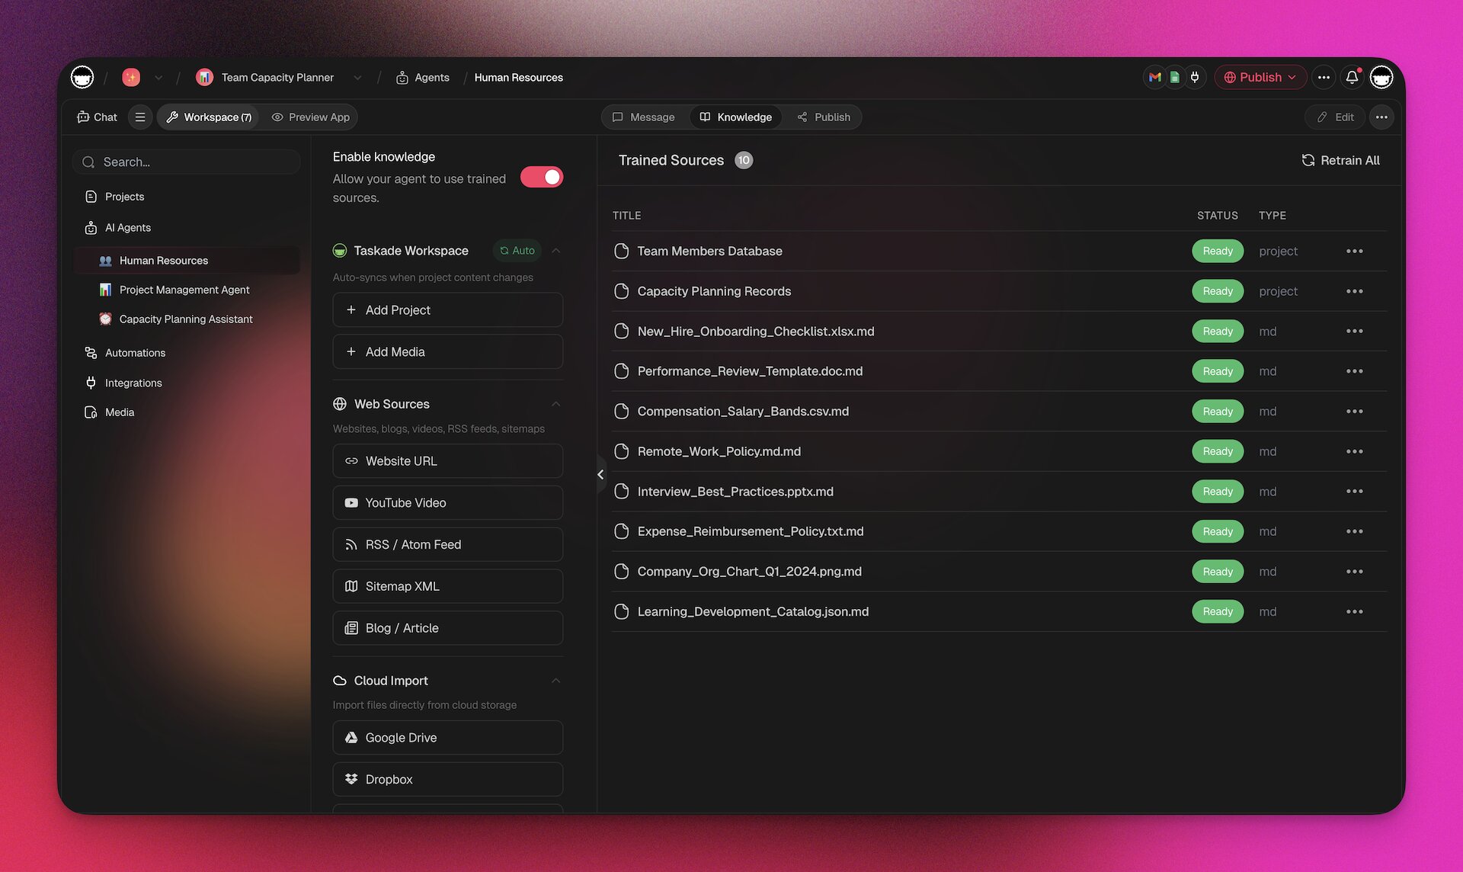1463x872 pixels.
Task: Open the Team Capacity Planner dropdown
Action: pyautogui.click(x=357, y=77)
